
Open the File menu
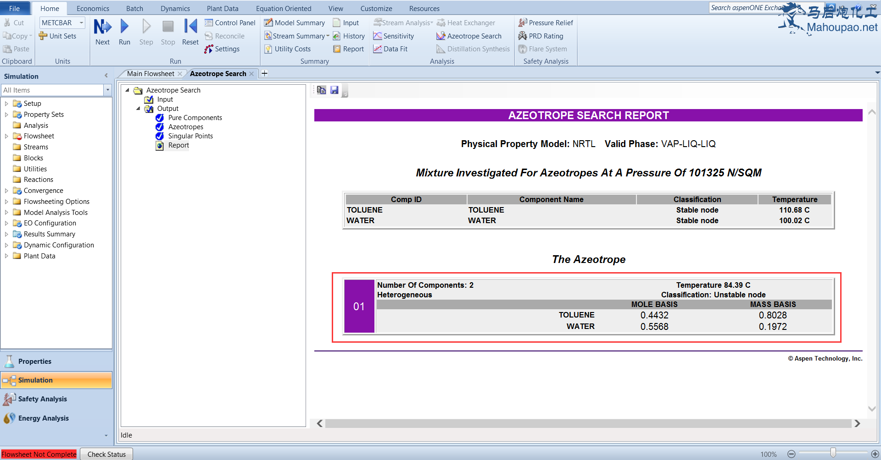15,8
